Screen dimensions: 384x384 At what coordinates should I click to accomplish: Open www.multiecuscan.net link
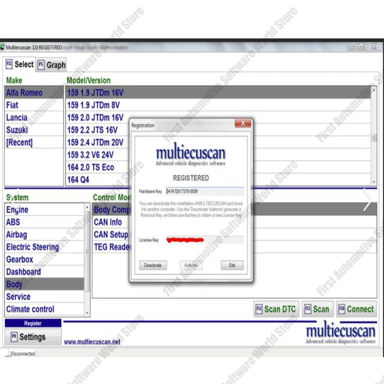92,342
